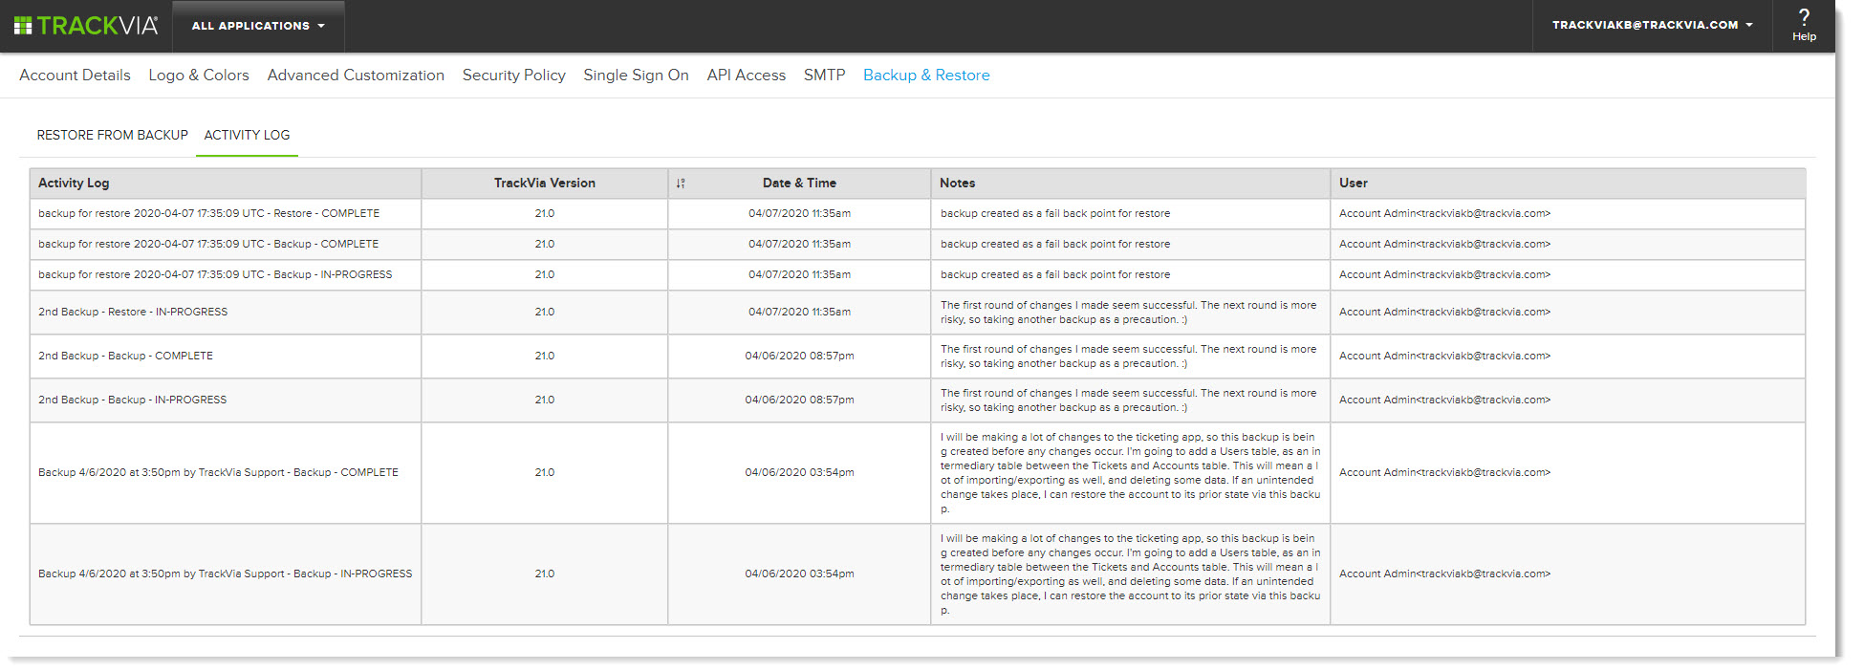The image size is (1864, 671).
Task: Click Account Admin user in the 'TrackVia Support - Backup - IN-PROGRESS' row
Action: point(1444,574)
